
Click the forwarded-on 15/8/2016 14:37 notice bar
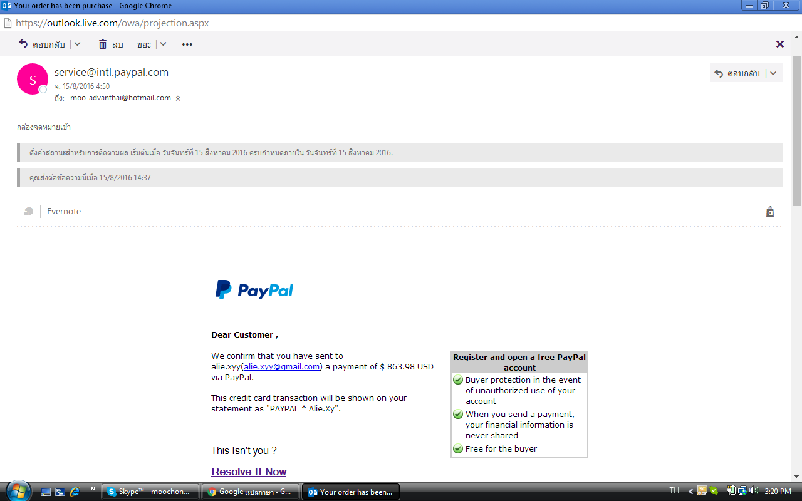pyautogui.click(x=400, y=178)
